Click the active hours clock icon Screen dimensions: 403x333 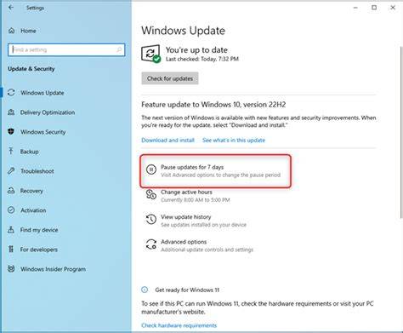click(151, 195)
